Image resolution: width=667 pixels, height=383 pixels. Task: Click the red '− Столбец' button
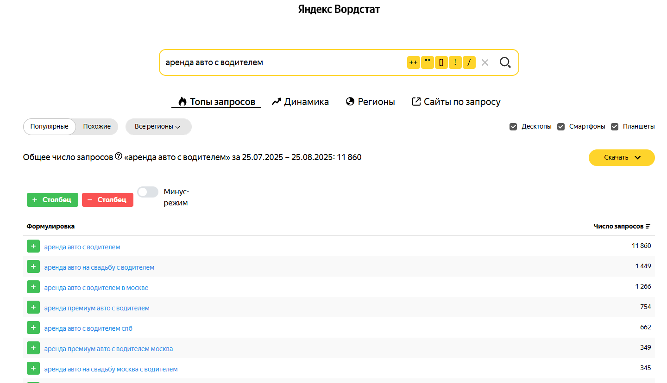point(107,200)
